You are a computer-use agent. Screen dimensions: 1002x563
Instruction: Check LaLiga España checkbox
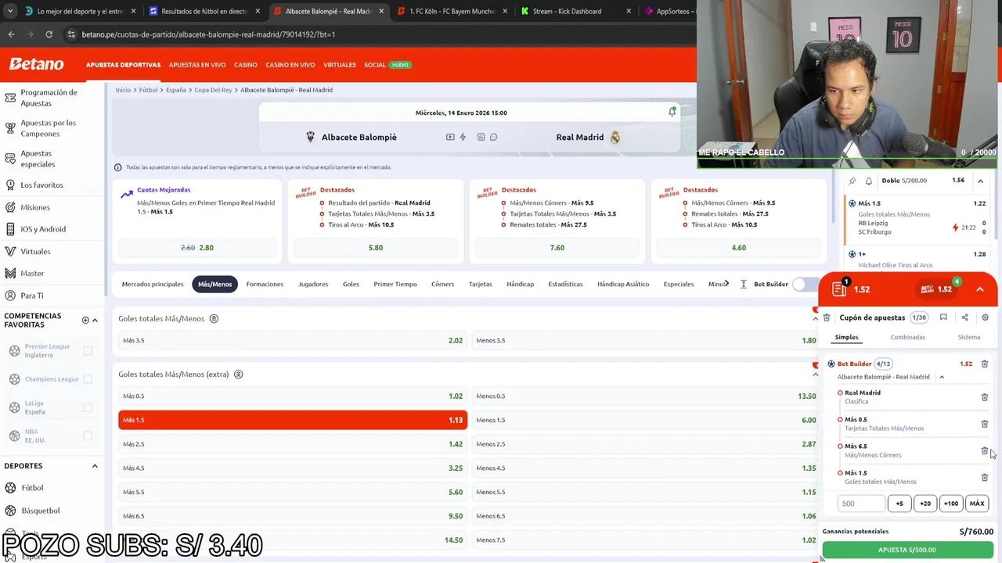click(x=88, y=407)
